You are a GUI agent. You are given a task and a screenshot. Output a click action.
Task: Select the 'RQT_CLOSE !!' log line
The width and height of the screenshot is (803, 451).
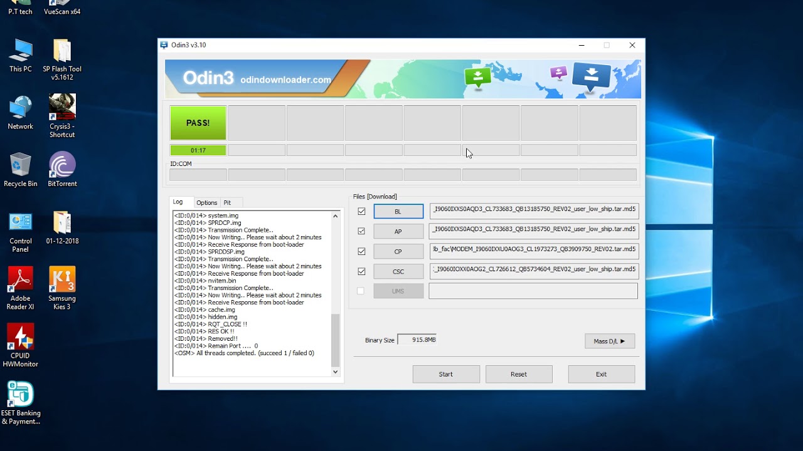[210, 324]
